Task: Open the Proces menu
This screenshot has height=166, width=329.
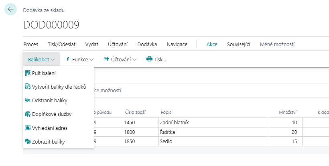Action: [x=31, y=44]
